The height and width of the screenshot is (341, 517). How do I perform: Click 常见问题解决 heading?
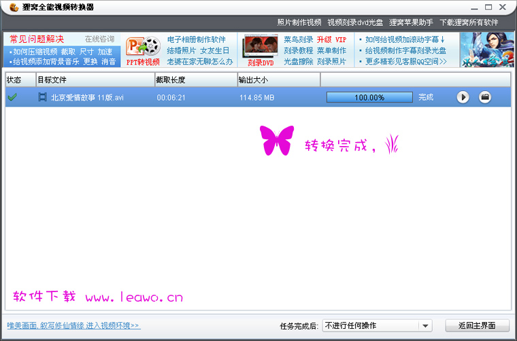[37, 39]
